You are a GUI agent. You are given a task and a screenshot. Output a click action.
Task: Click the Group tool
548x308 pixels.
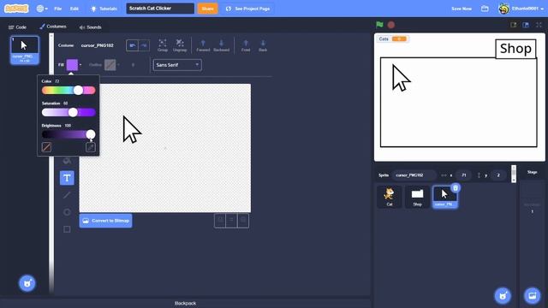point(163,45)
